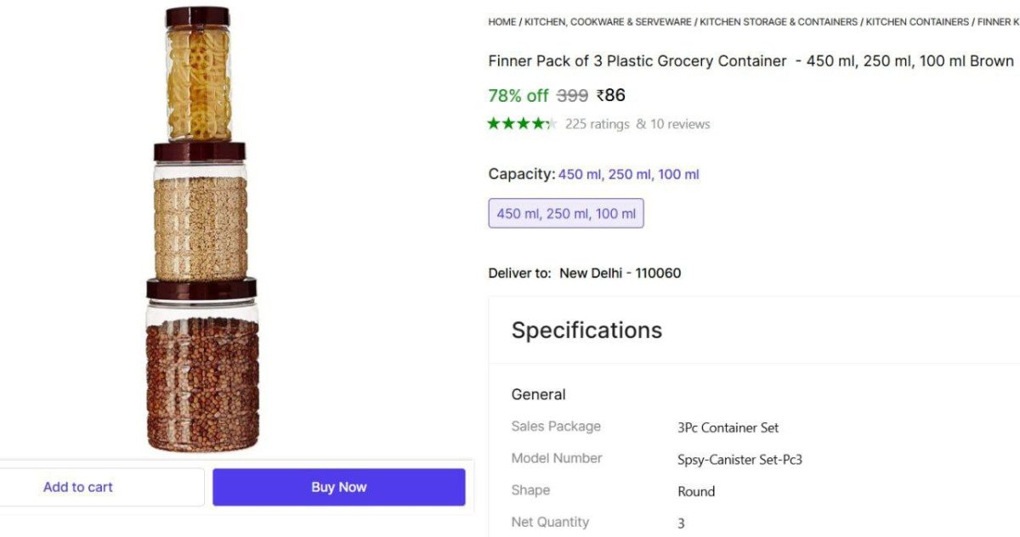
Task: Open Kitchen Storage & Containers breadcrumb
Action: [x=779, y=22]
